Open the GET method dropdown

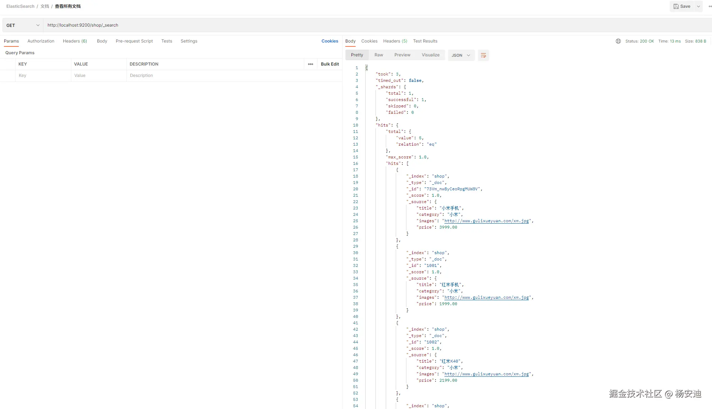(x=23, y=25)
